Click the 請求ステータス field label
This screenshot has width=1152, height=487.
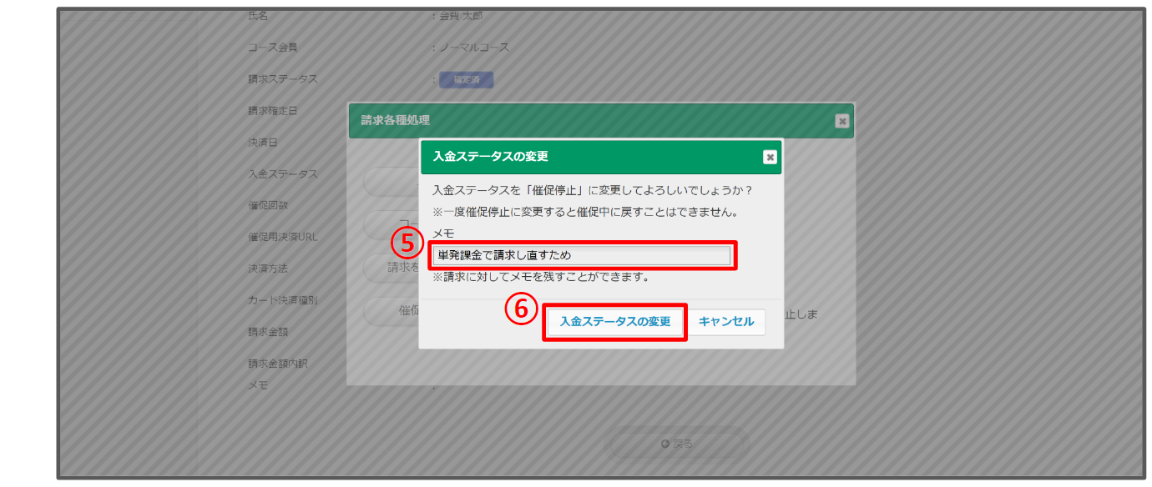point(282,79)
